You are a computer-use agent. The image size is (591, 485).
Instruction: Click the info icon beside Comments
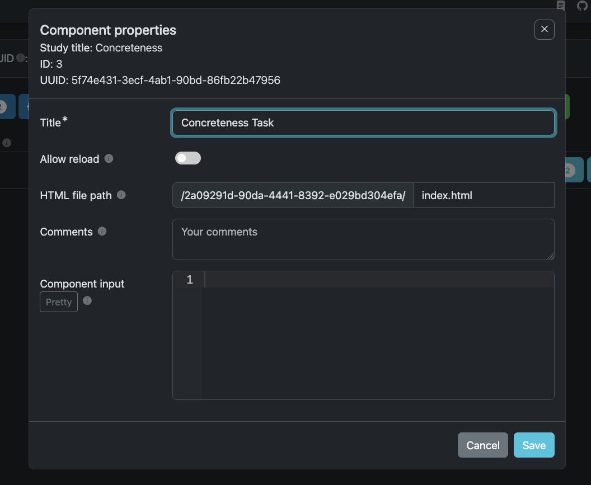102,232
